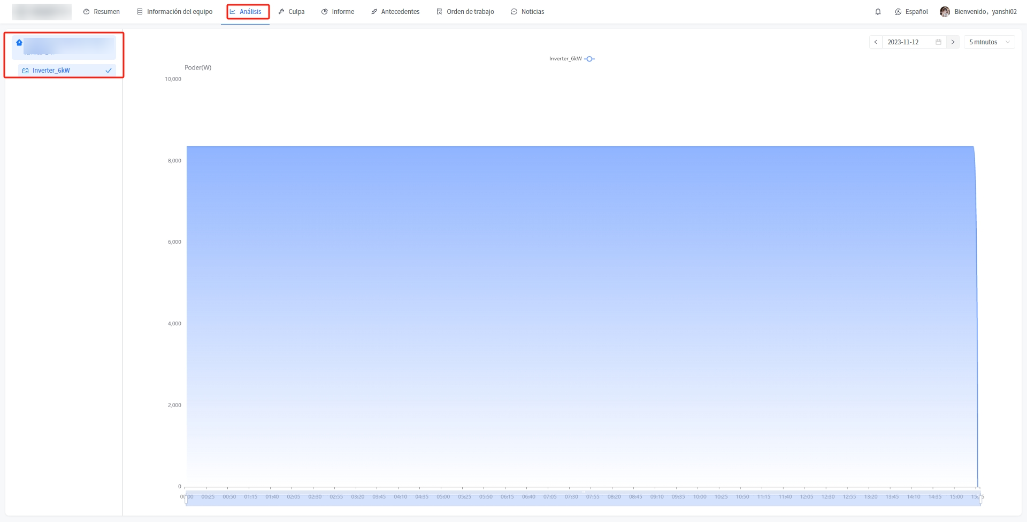Image resolution: width=1027 pixels, height=522 pixels.
Task: Toggle Inverter_6kW series in chart legend
Action: coord(571,59)
